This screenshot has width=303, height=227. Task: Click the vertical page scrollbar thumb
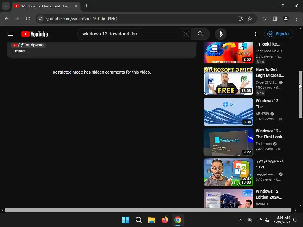(300, 94)
